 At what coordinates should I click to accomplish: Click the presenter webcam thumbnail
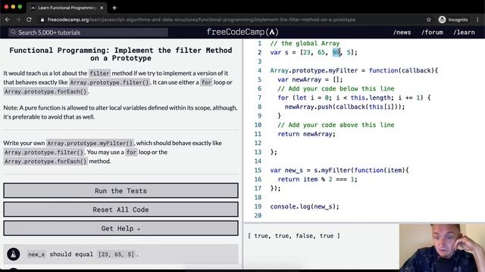point(442,248)
